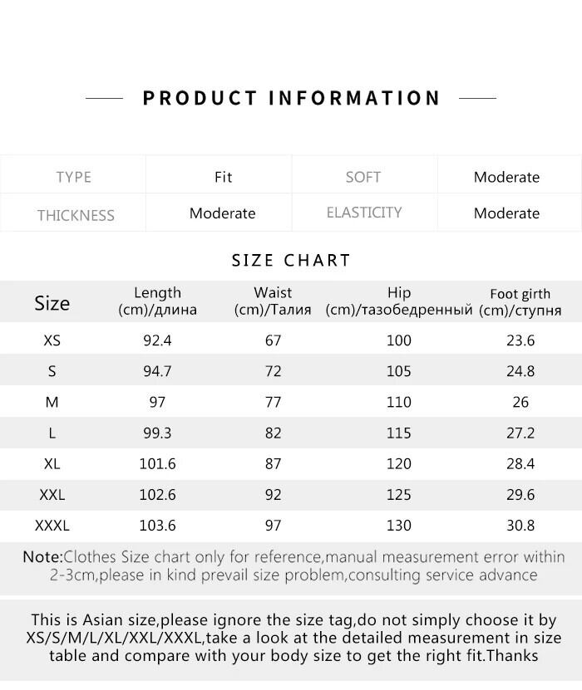Image resolution: width=582 pixels, height=690 pixels.
Task: Select the TYPE label cell
Action: tap(73, 177)
